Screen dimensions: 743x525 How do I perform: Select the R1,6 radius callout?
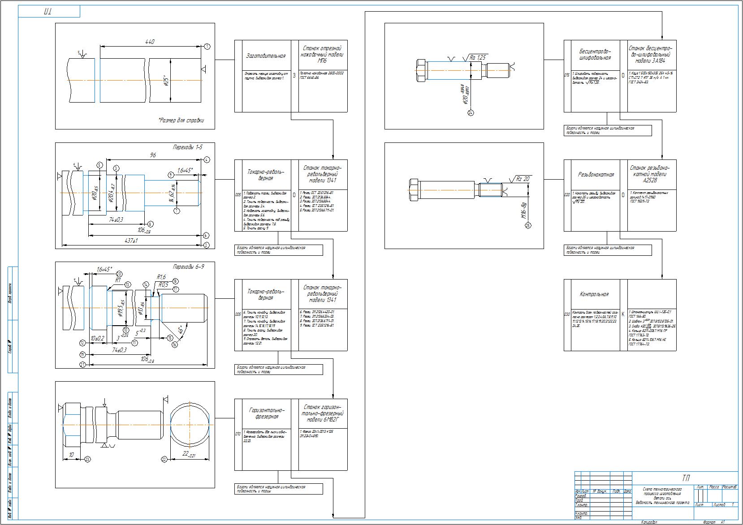point(161,277)
